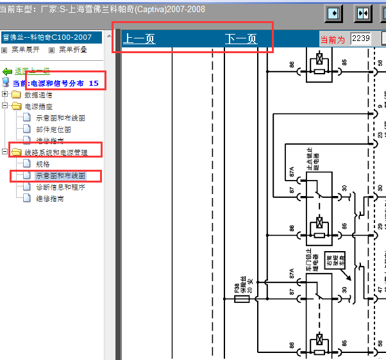Screen dimensions: 386x360
Task: Open 部件定位图 document
Action: click(x=54, y=129)
